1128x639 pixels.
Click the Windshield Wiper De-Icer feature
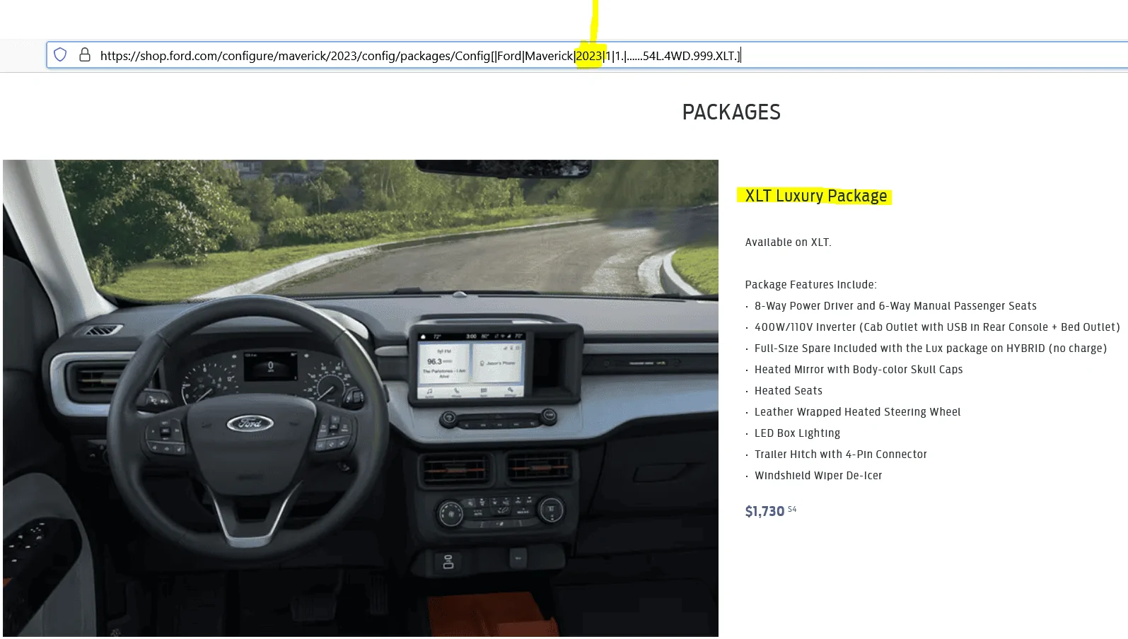[818, 476]
